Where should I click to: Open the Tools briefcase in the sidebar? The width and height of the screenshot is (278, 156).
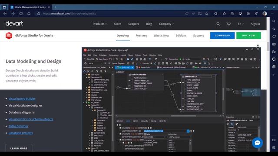pyautogui.click(x=274, y=44)
